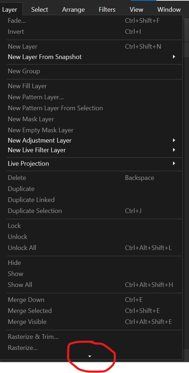Open the Filters menu
Image resolution: width=189 pixels, height=373 pixels.
(x=107, y=10)
